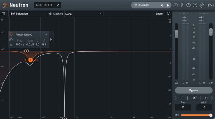The image size is (215, 119).
Task: Edit the Gain value -4.0 dB
Action: coord(30,45)
